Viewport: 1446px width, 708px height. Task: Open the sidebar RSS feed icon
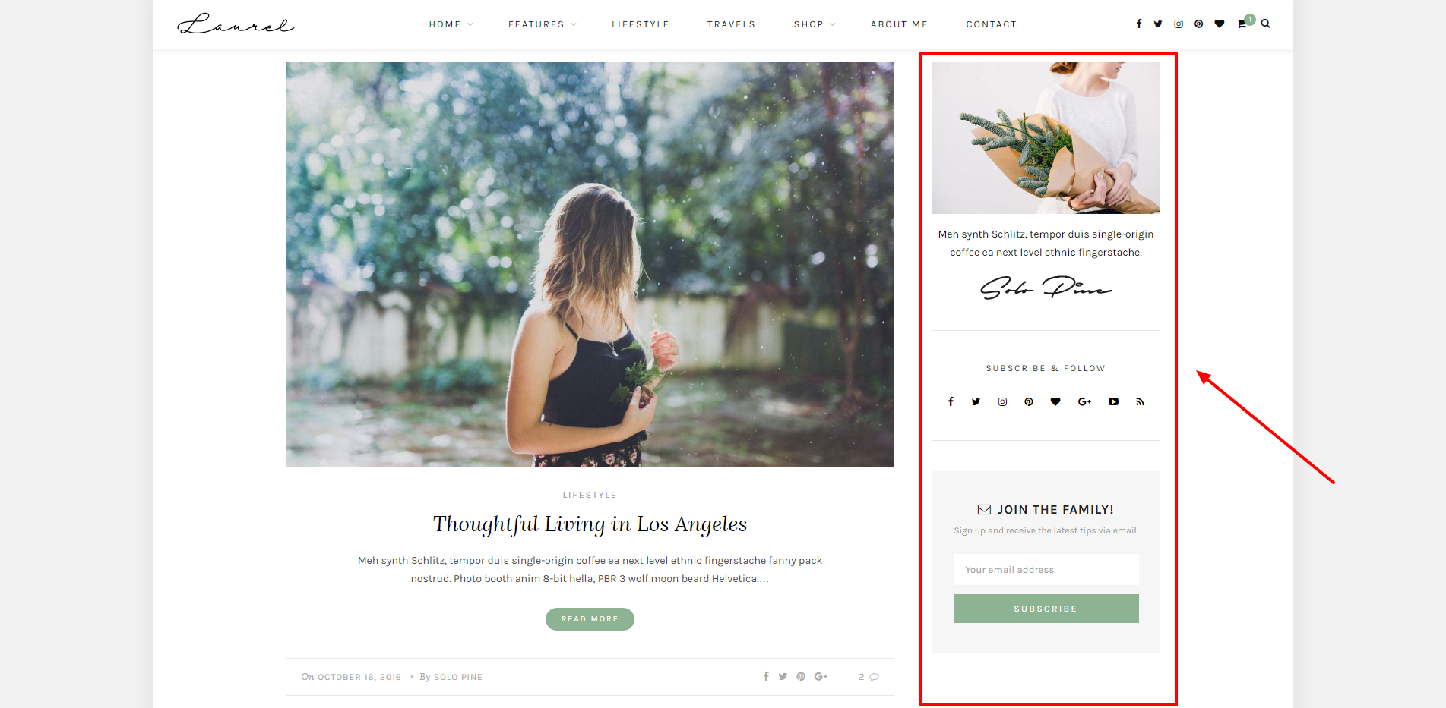point(1140,402)
